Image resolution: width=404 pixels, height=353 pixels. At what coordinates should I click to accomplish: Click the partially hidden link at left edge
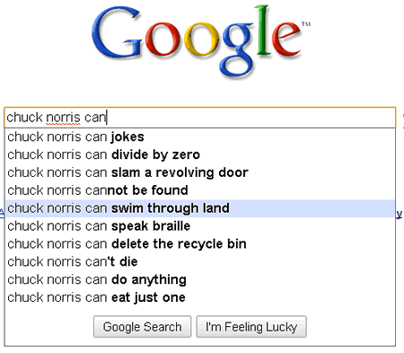pos(2,214)
